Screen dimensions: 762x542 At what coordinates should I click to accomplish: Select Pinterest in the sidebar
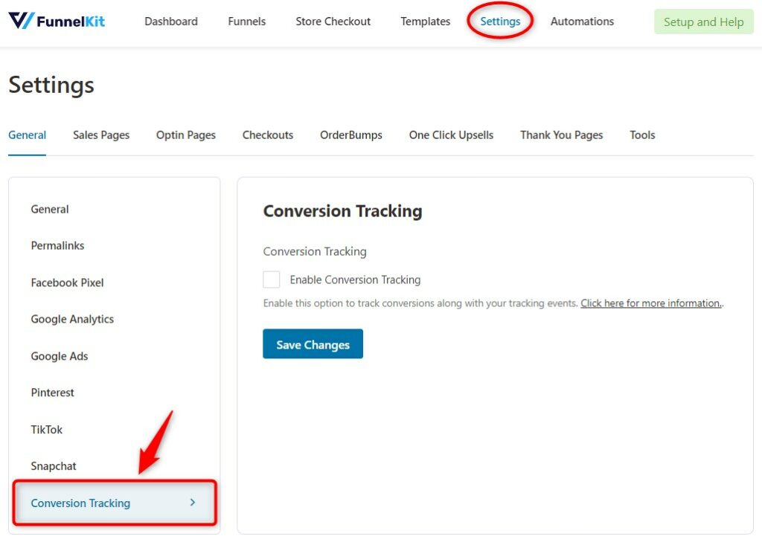(53, 393)
